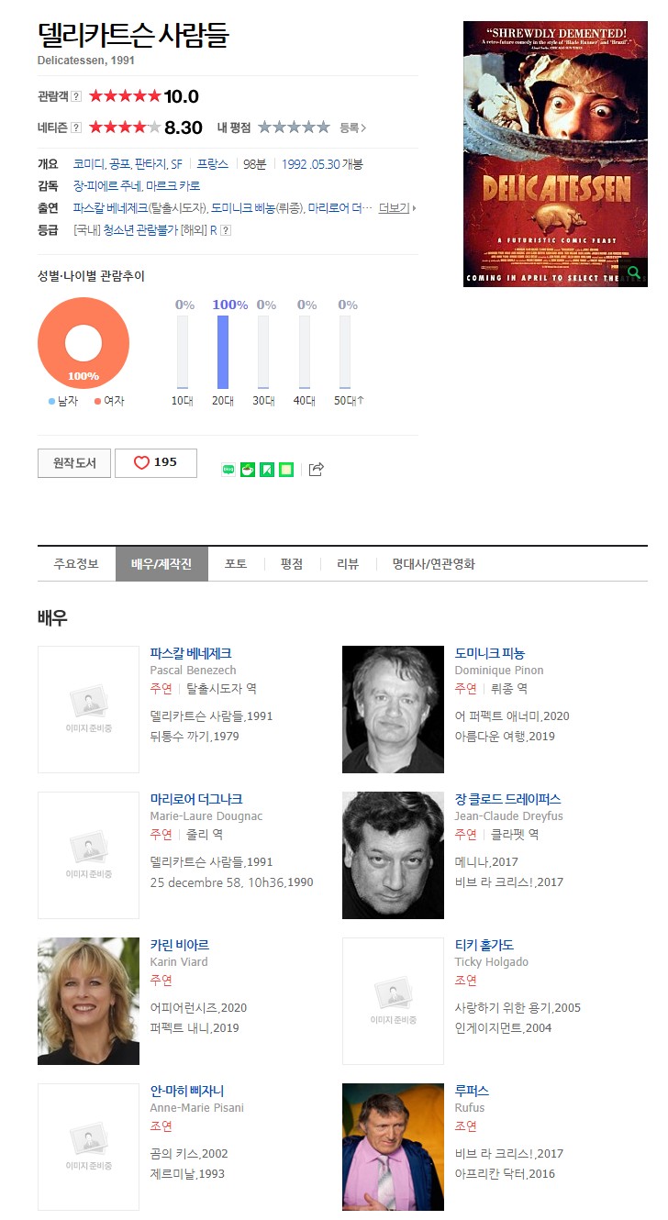Share to Naver Cafe icon
The height and width of the screenshot is (1220, 668).
pos(248,470)
